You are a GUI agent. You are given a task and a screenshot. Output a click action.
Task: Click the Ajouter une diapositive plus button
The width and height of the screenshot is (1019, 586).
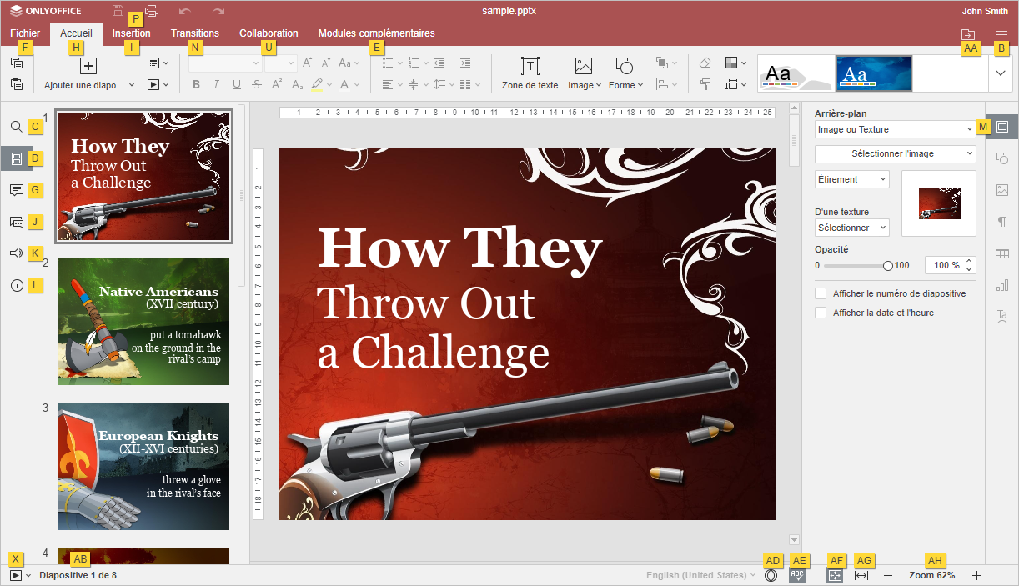point(88,66)
